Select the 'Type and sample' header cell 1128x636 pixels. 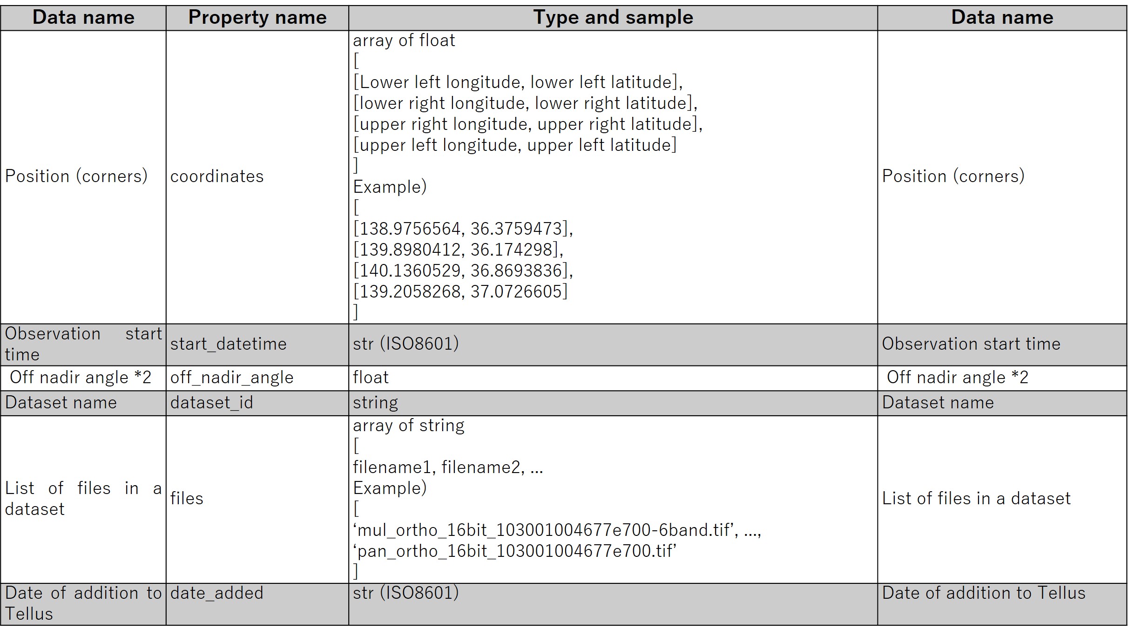tap(613, 18)
